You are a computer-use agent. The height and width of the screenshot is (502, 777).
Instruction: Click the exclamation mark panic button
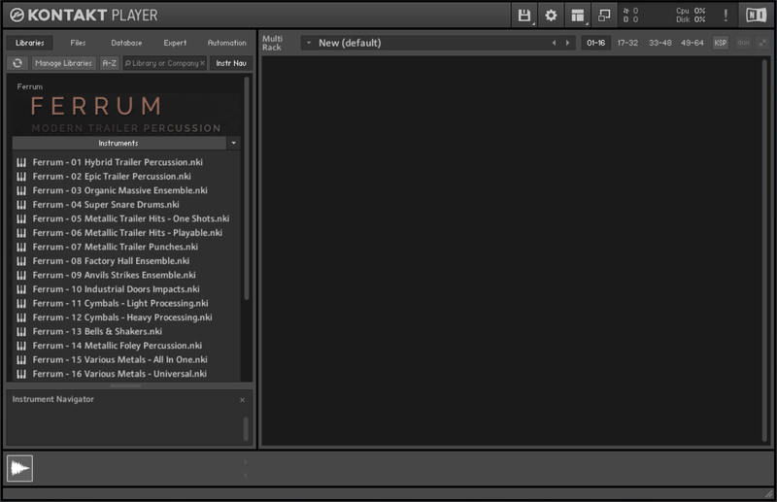coord(725,16)
